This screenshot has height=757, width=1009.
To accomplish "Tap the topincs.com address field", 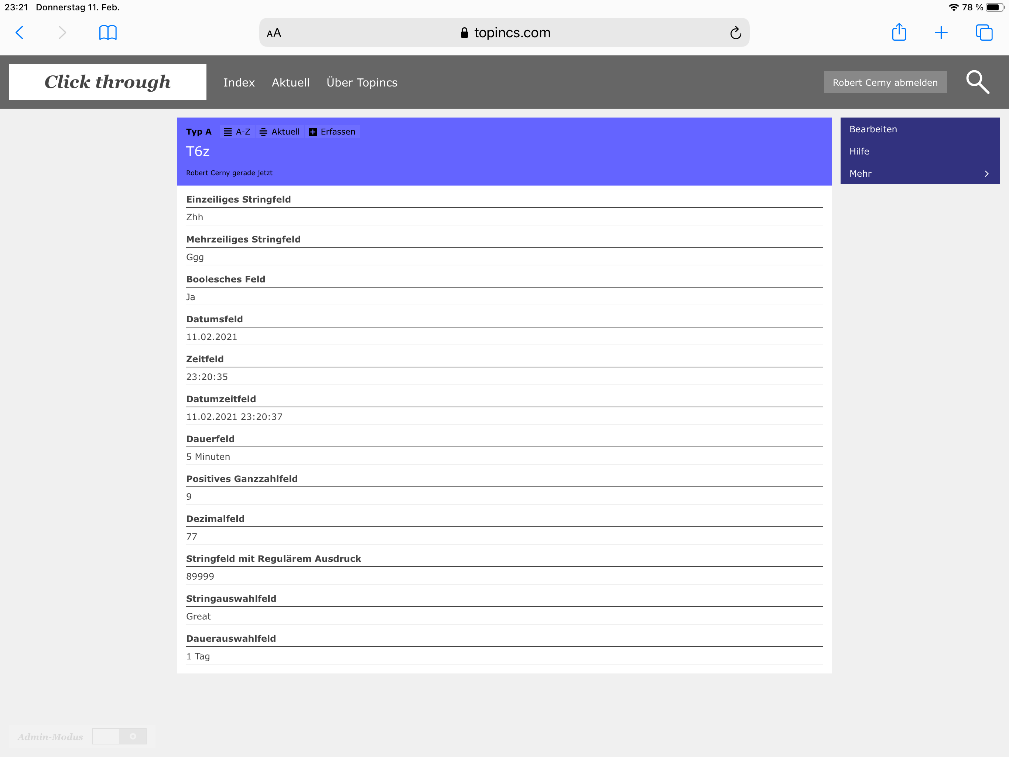I will pos(505,33).
